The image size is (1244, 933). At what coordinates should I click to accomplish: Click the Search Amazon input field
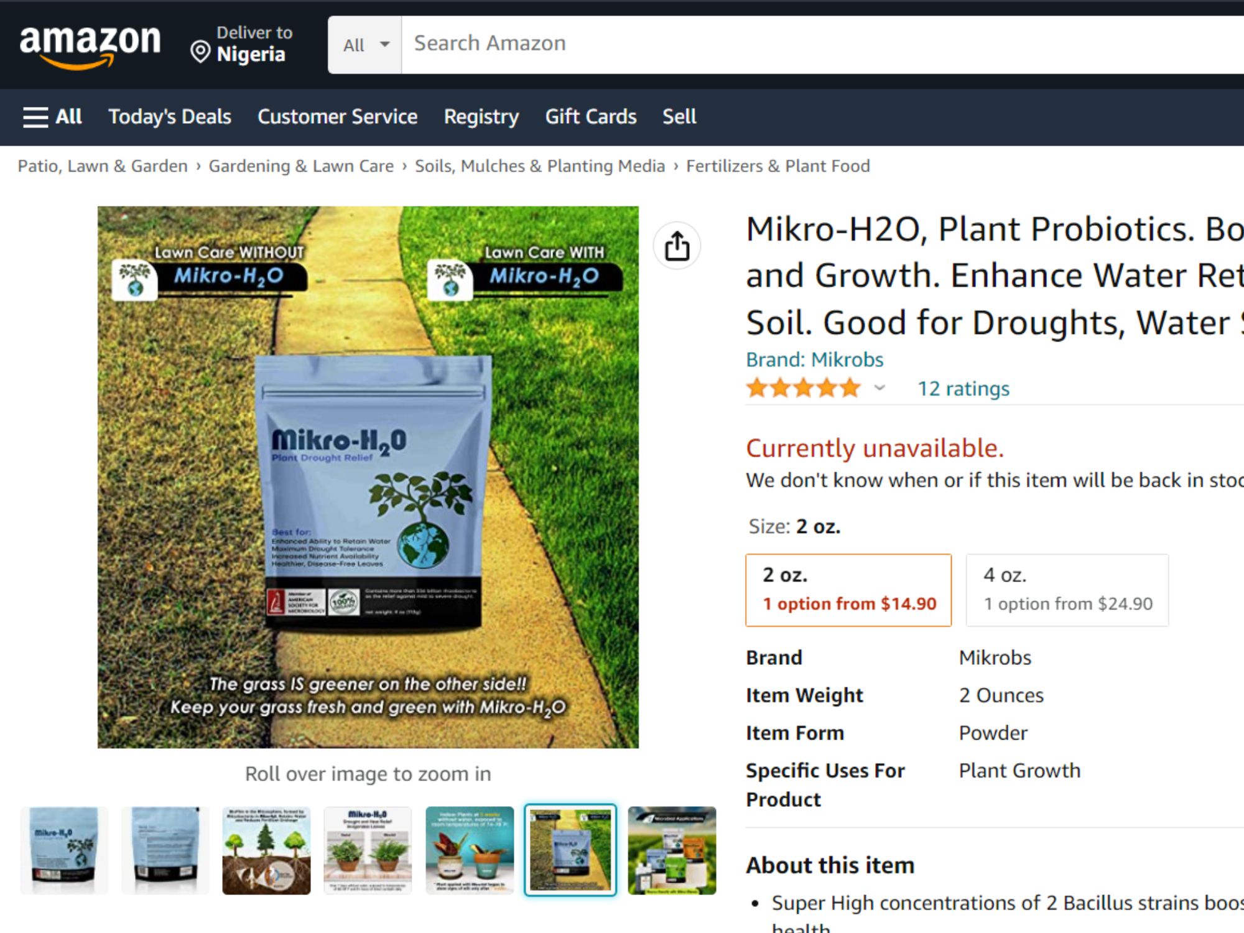[x=822, y=45]
